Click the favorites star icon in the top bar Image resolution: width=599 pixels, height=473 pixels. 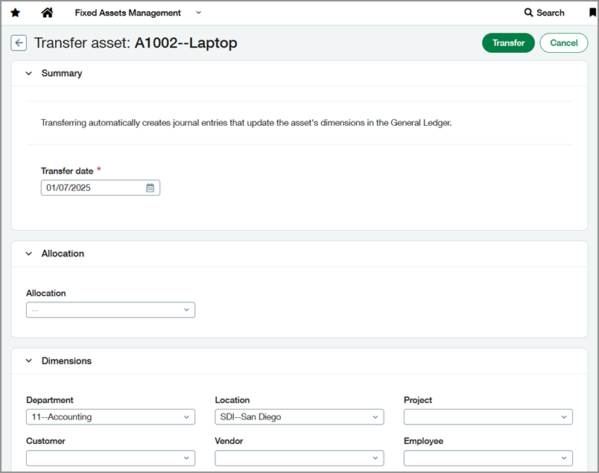[16, 13]
